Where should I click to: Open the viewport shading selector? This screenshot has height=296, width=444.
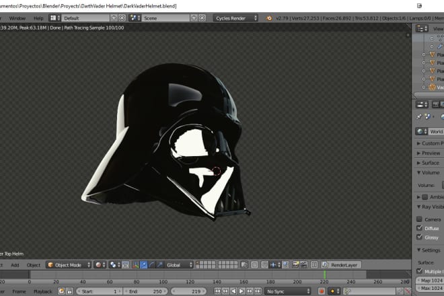click(100, 265)
